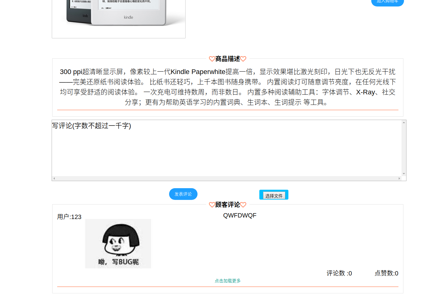Select the username 用户:123

click(x=69, y=217)
